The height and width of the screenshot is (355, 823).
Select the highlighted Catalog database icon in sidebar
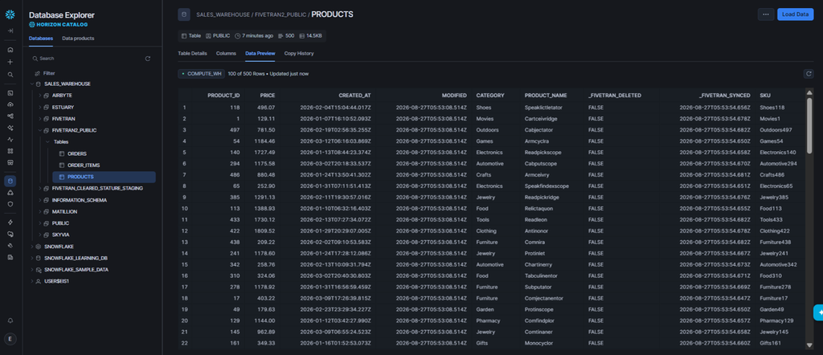click(x=10, y=181)
